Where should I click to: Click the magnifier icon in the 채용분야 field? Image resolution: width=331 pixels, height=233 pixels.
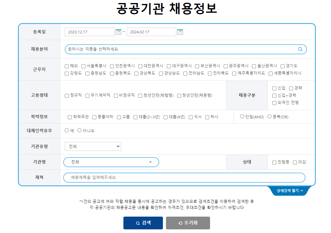[x=300, y=49]
